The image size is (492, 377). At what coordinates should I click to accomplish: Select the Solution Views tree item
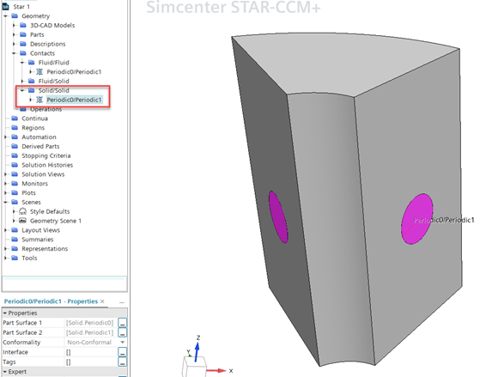point(43,174)
